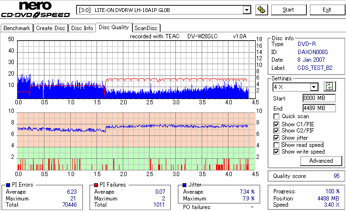This screenshot has height=211, width=346.
Task: Click the Start button
Action: (288, 10)
